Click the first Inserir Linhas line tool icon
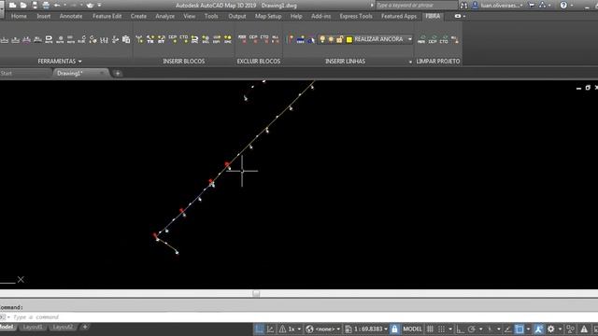The height and width of the screenshot is (336, 598). (x=291, y=39)
